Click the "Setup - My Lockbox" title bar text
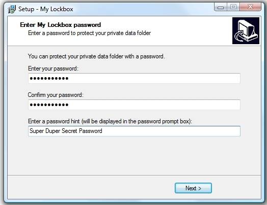The width and height of the screenshot is (267, 205). click(46, 9)
